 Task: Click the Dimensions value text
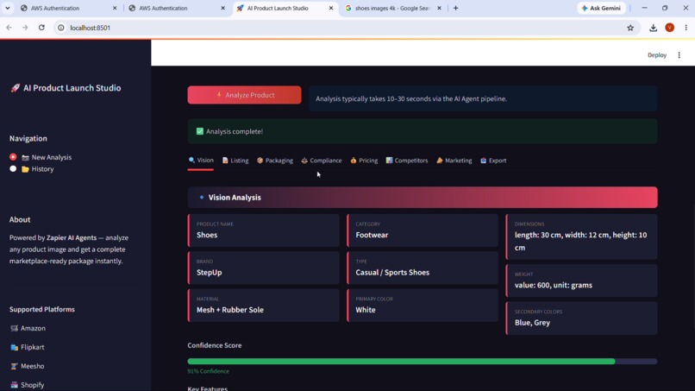point(580,241)
